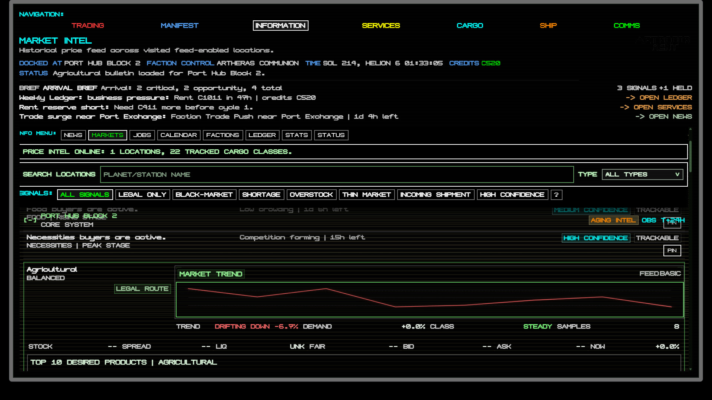Go to the CARGO tab

[470, 26]
